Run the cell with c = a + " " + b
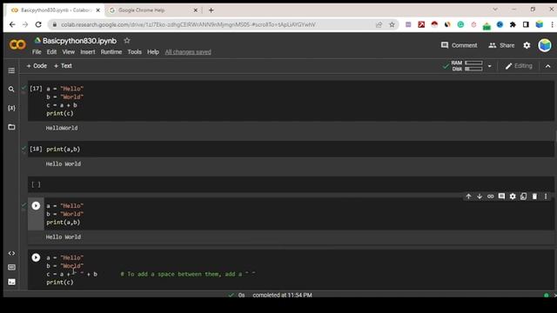 coord(36,257)
